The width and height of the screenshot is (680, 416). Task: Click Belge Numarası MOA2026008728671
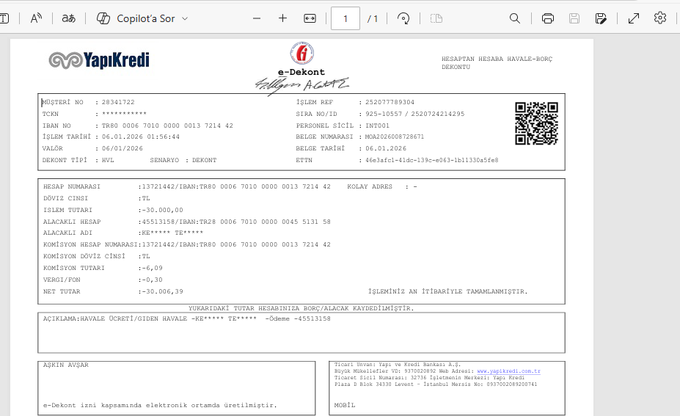(394, 136)
